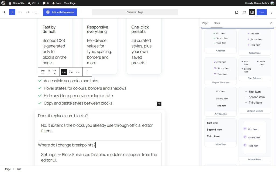Expand 'Where do I change breakpoints?' accordion
Screen dimensions: 276x172
point(67,145)
